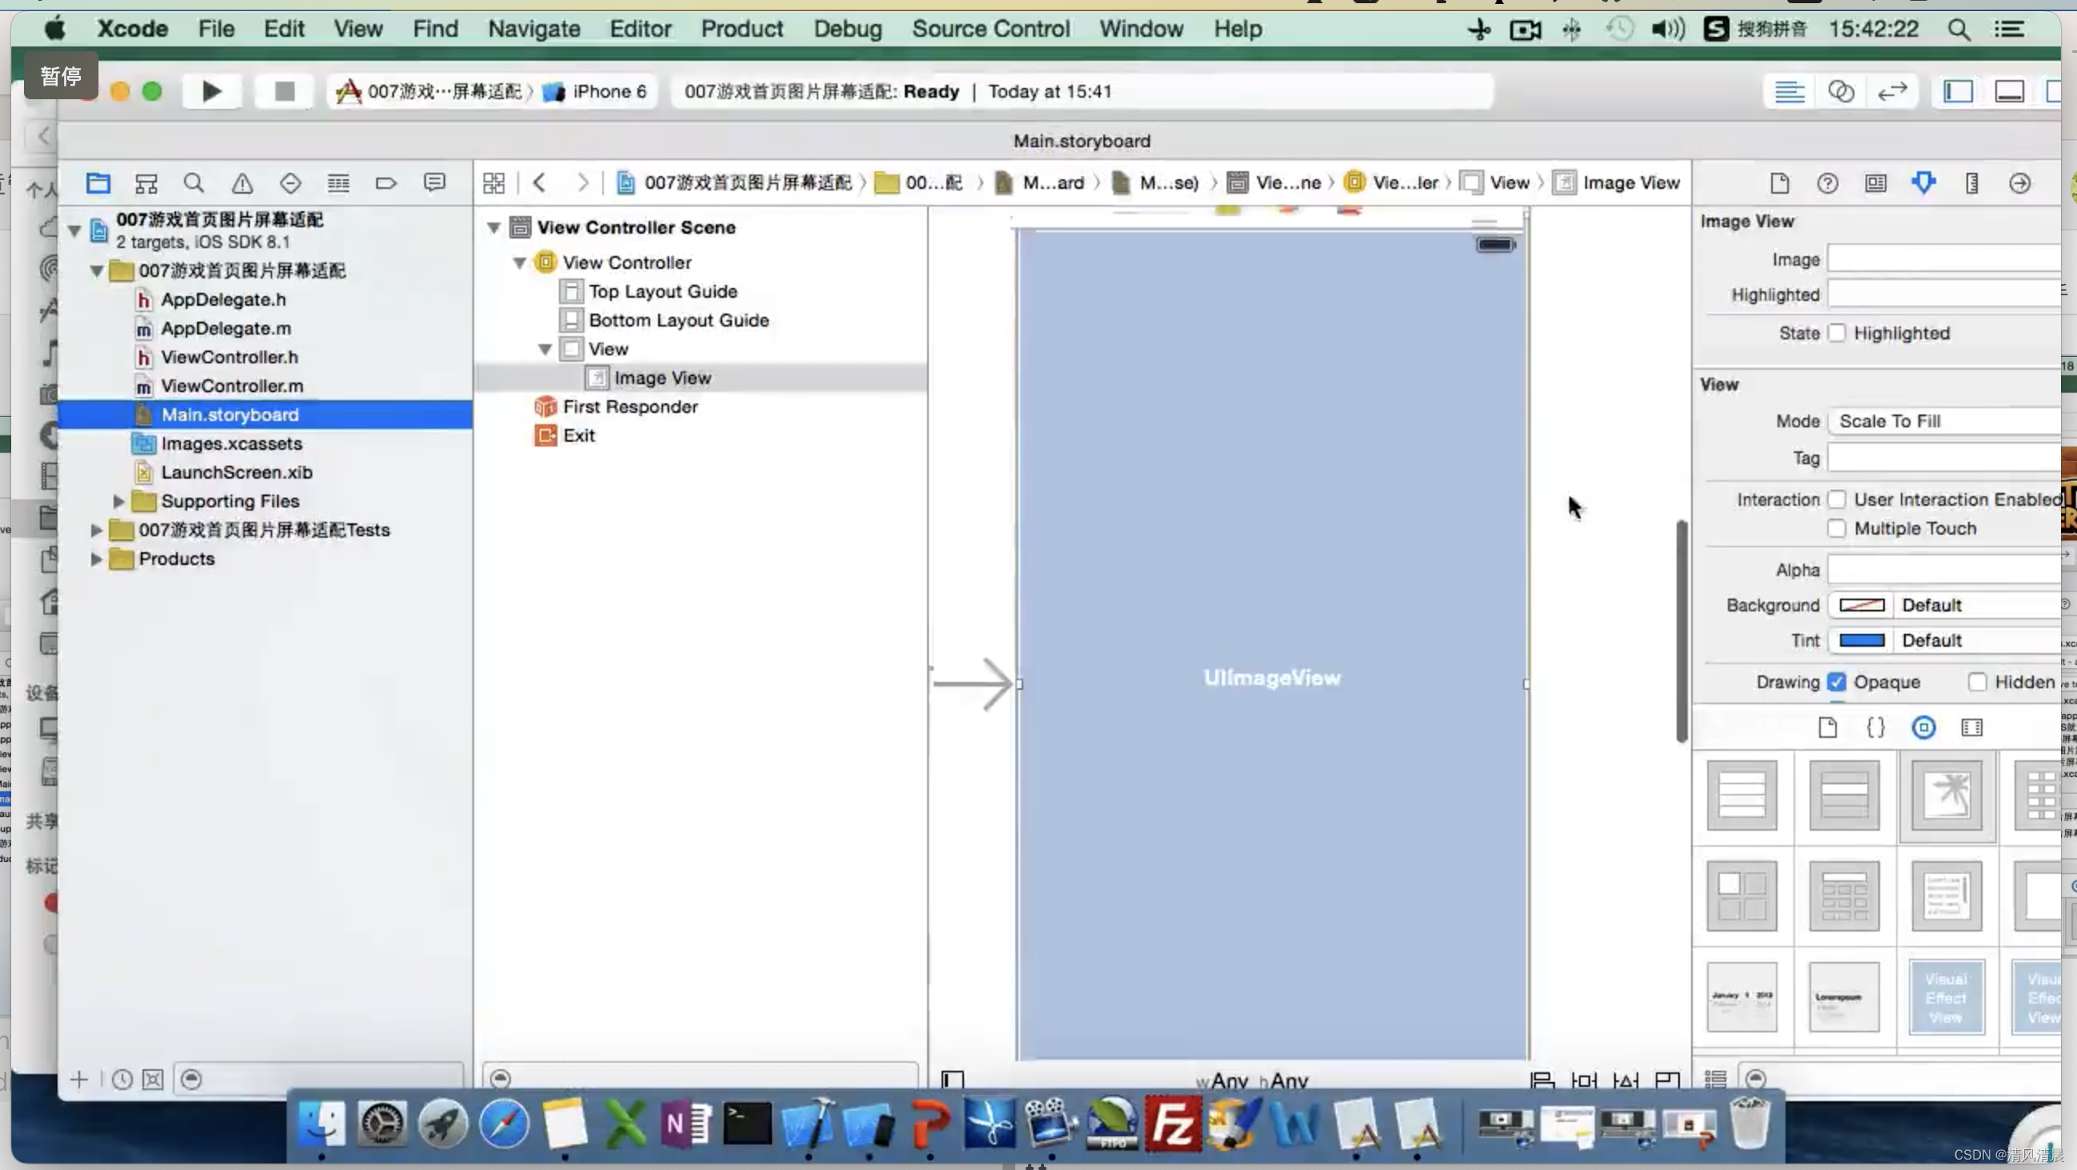Click the Background color swatch Default
Image resolution: width=2077 pixels, height=1170 pixels.
coord(1863,604)
